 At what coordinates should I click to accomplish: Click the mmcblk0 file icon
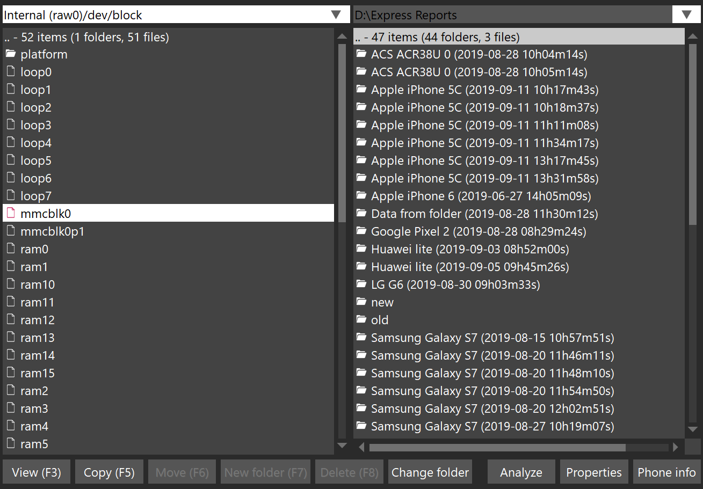click(10, 213)
